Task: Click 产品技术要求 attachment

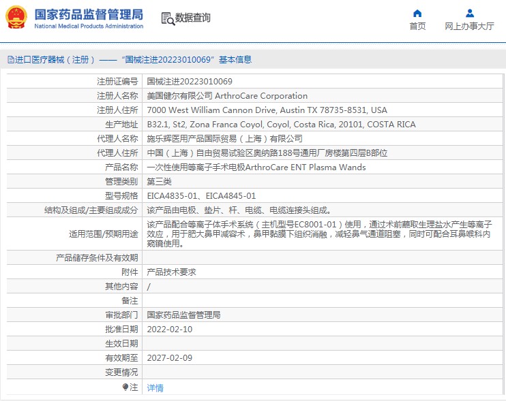Action: point(171,272)
